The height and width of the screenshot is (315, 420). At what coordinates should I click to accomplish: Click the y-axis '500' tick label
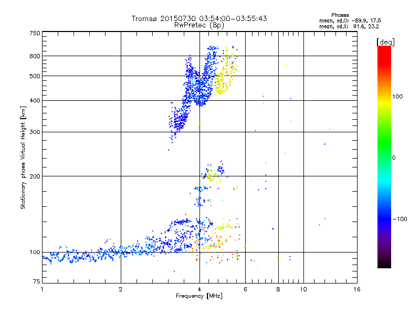[x=35, y=76]
